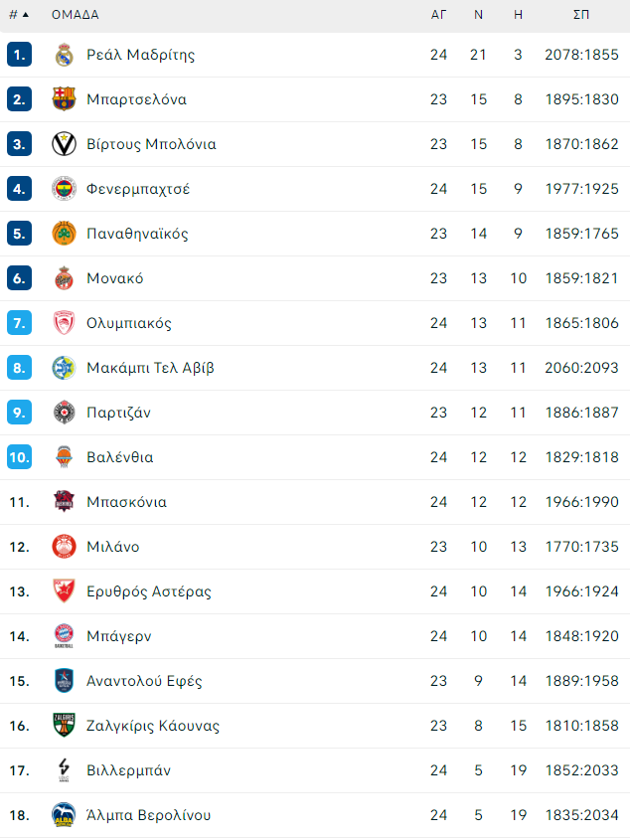Click the Fenerbahçe club logo
The height and width of the screenshot is (840, 630).
[x=64, y=189]
